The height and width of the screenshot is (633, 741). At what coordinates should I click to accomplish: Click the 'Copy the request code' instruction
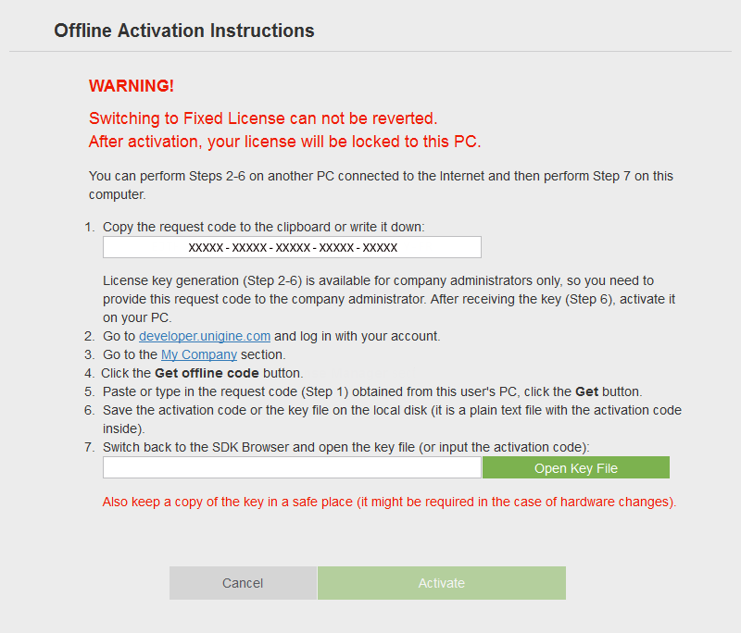[263, 226]
